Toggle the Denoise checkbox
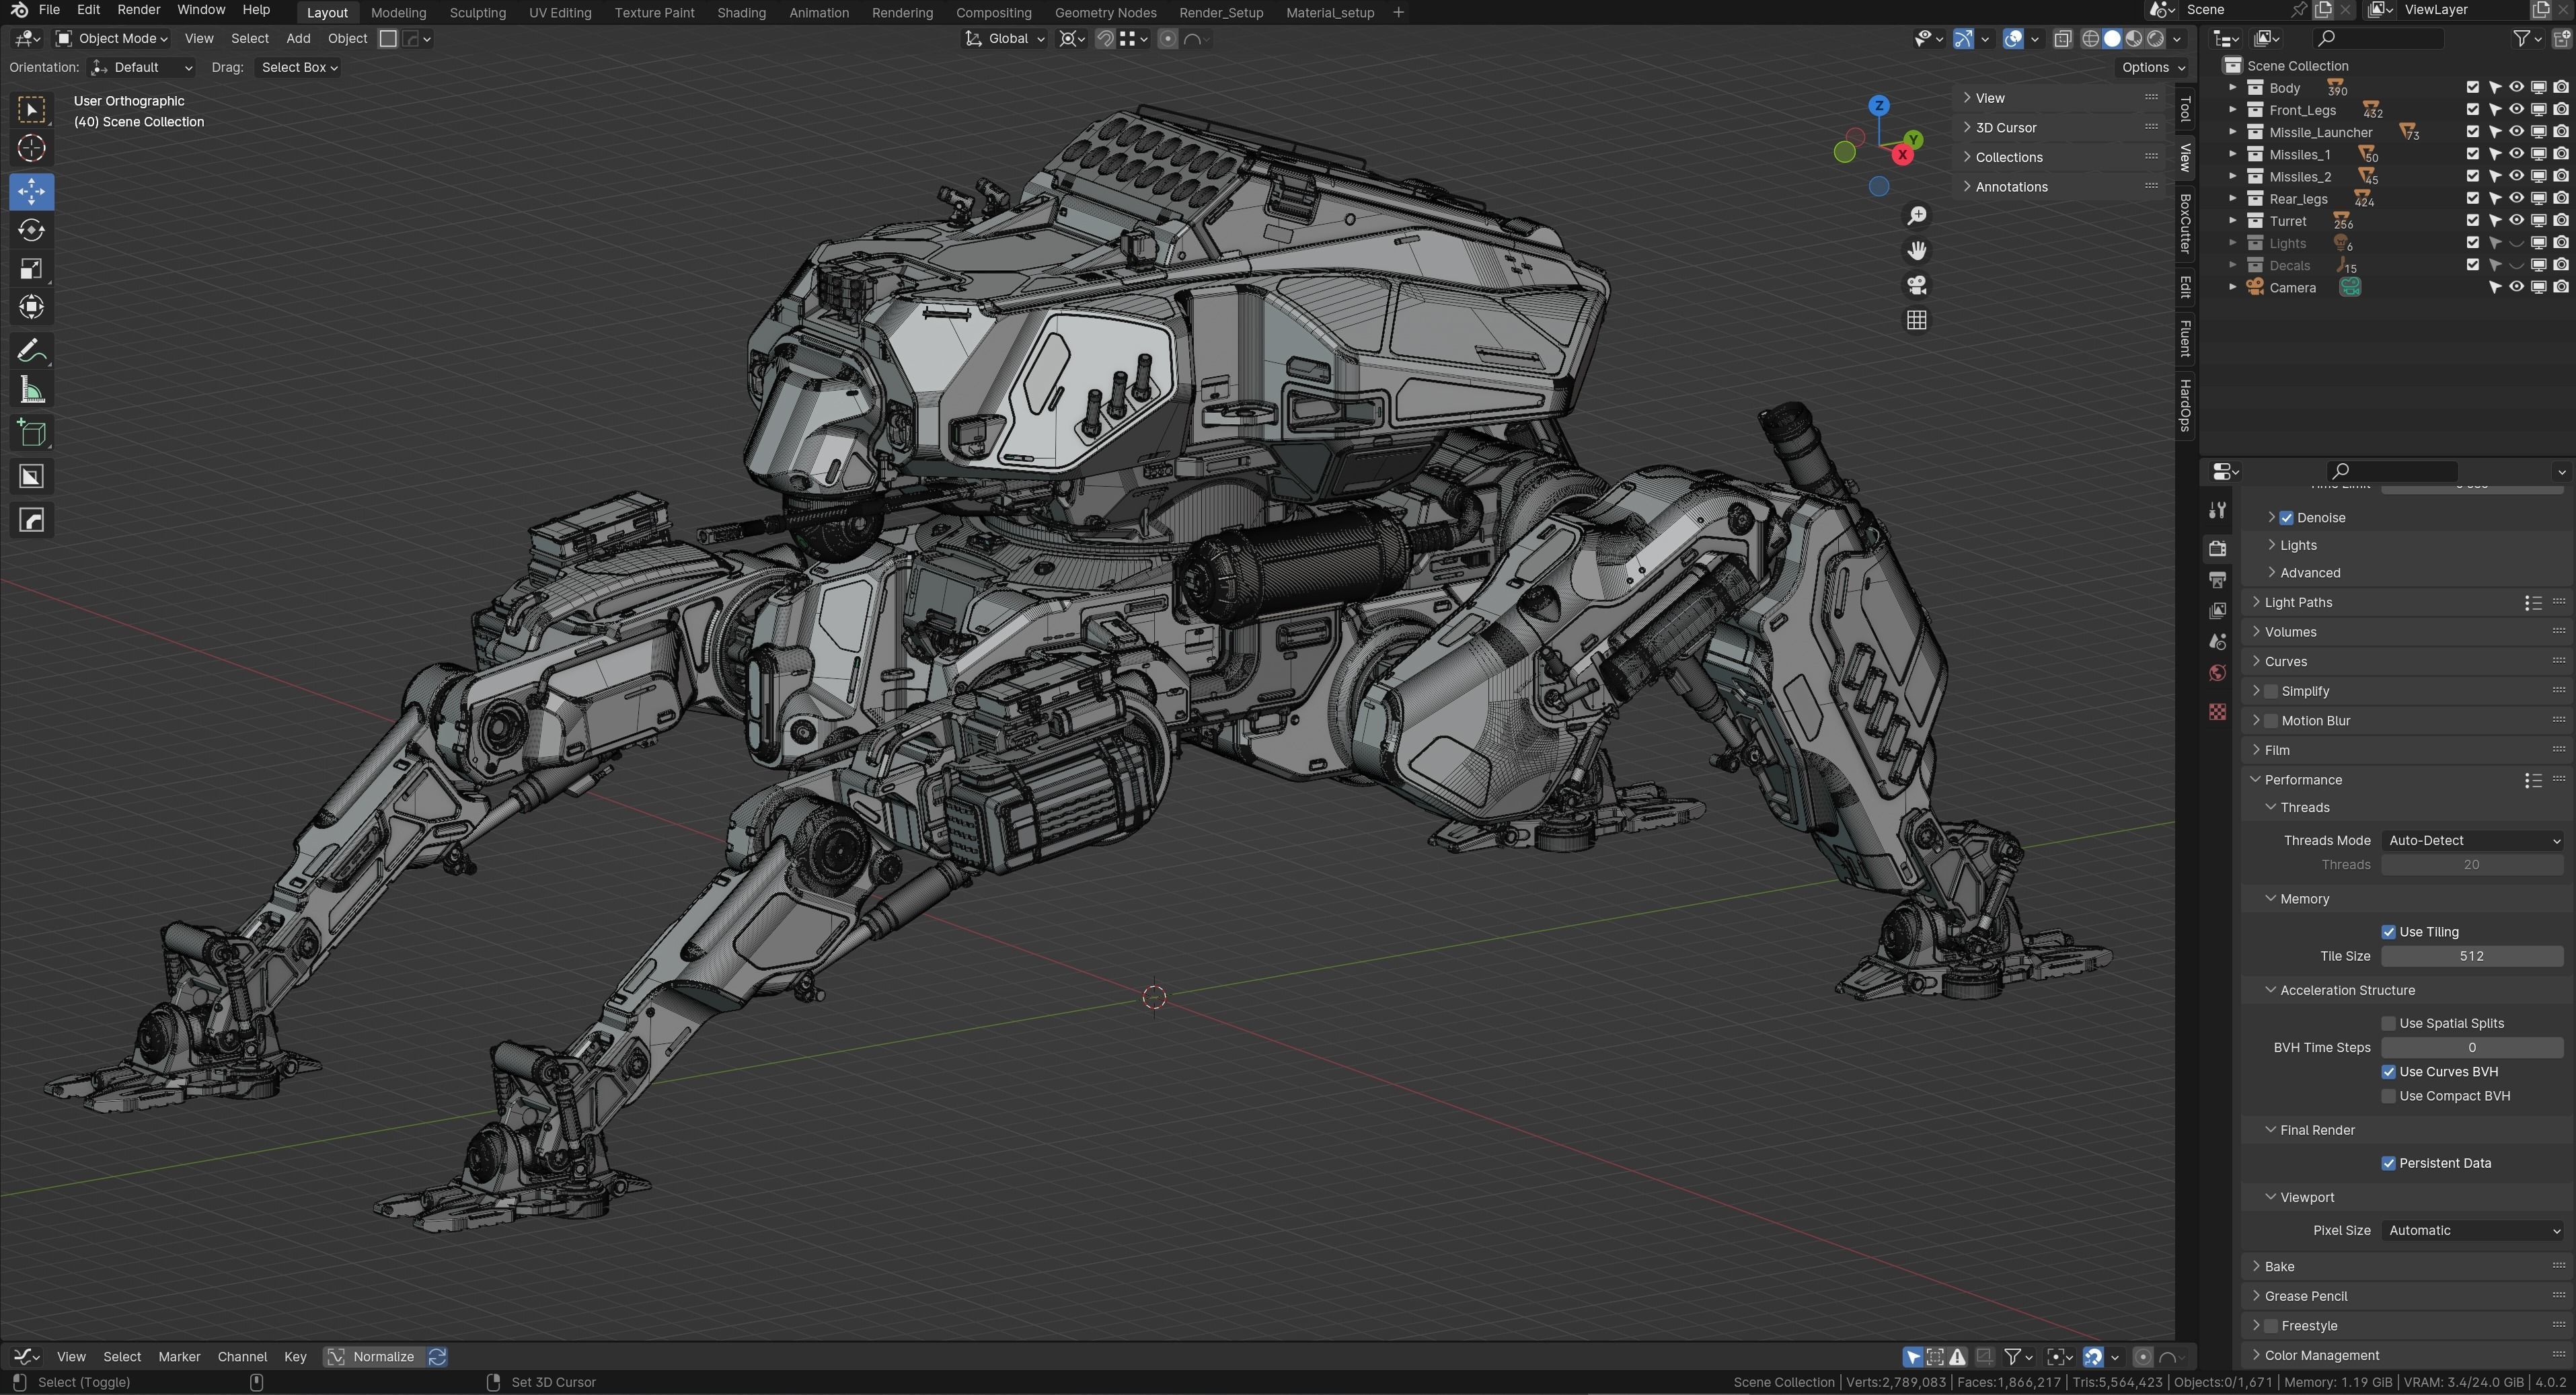The width and height of the screenshot is (2576, 1395). [2286, 518]
